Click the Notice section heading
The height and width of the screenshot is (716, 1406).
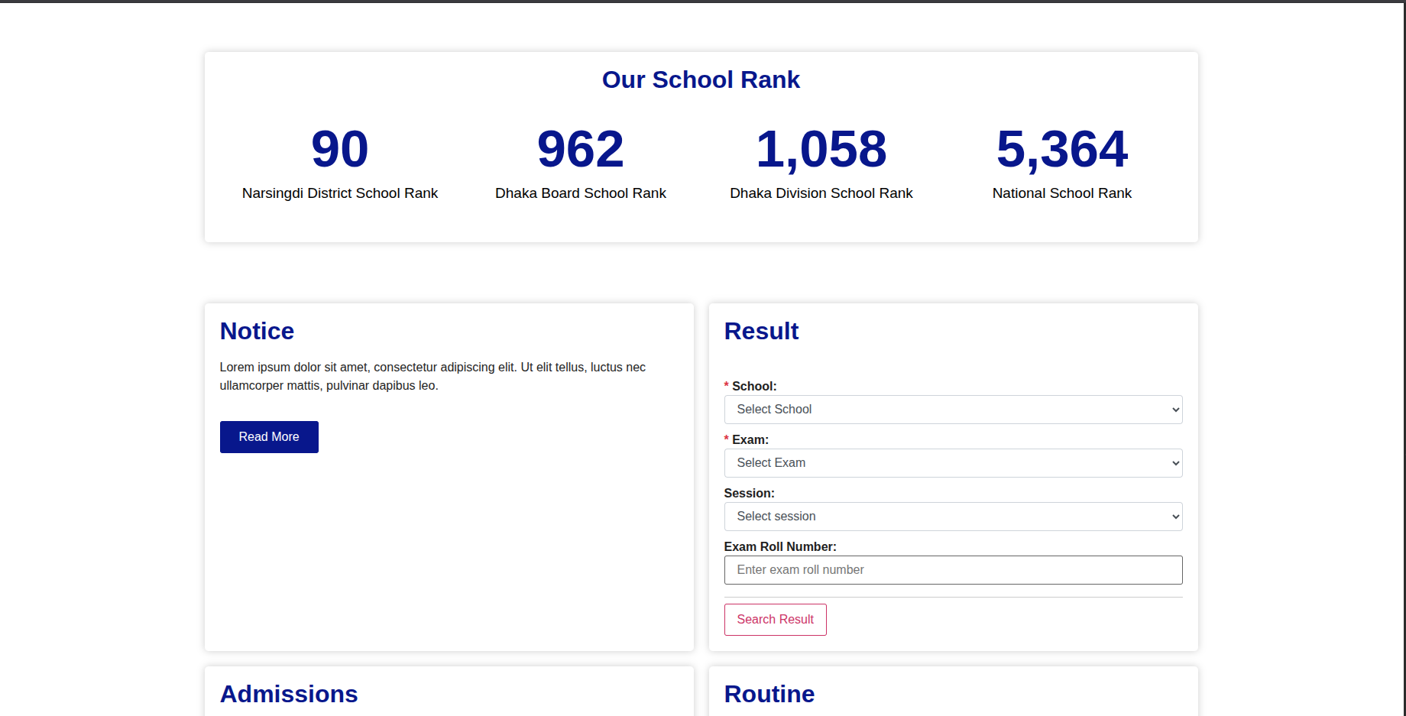click(x=257, y=331)
